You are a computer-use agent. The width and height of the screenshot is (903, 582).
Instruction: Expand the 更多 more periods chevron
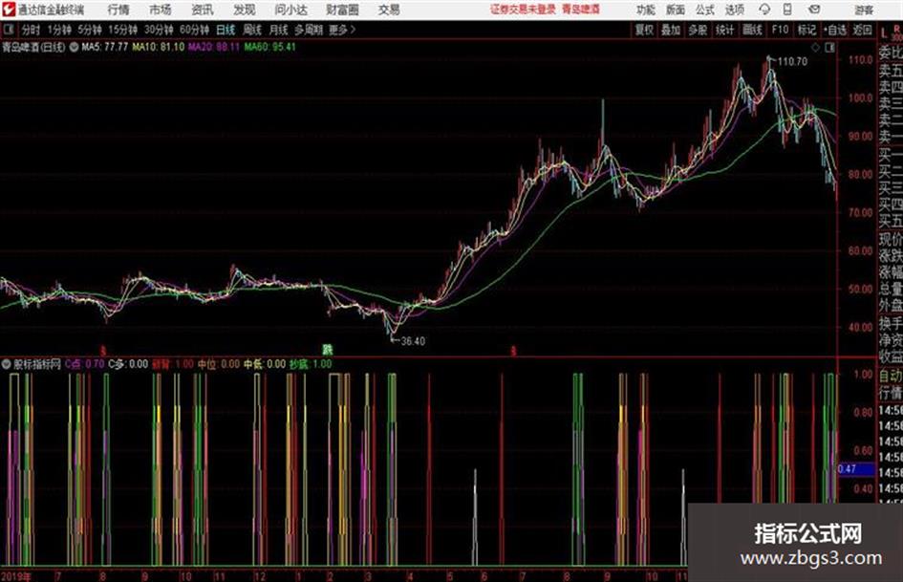click(x=343, y=30)
